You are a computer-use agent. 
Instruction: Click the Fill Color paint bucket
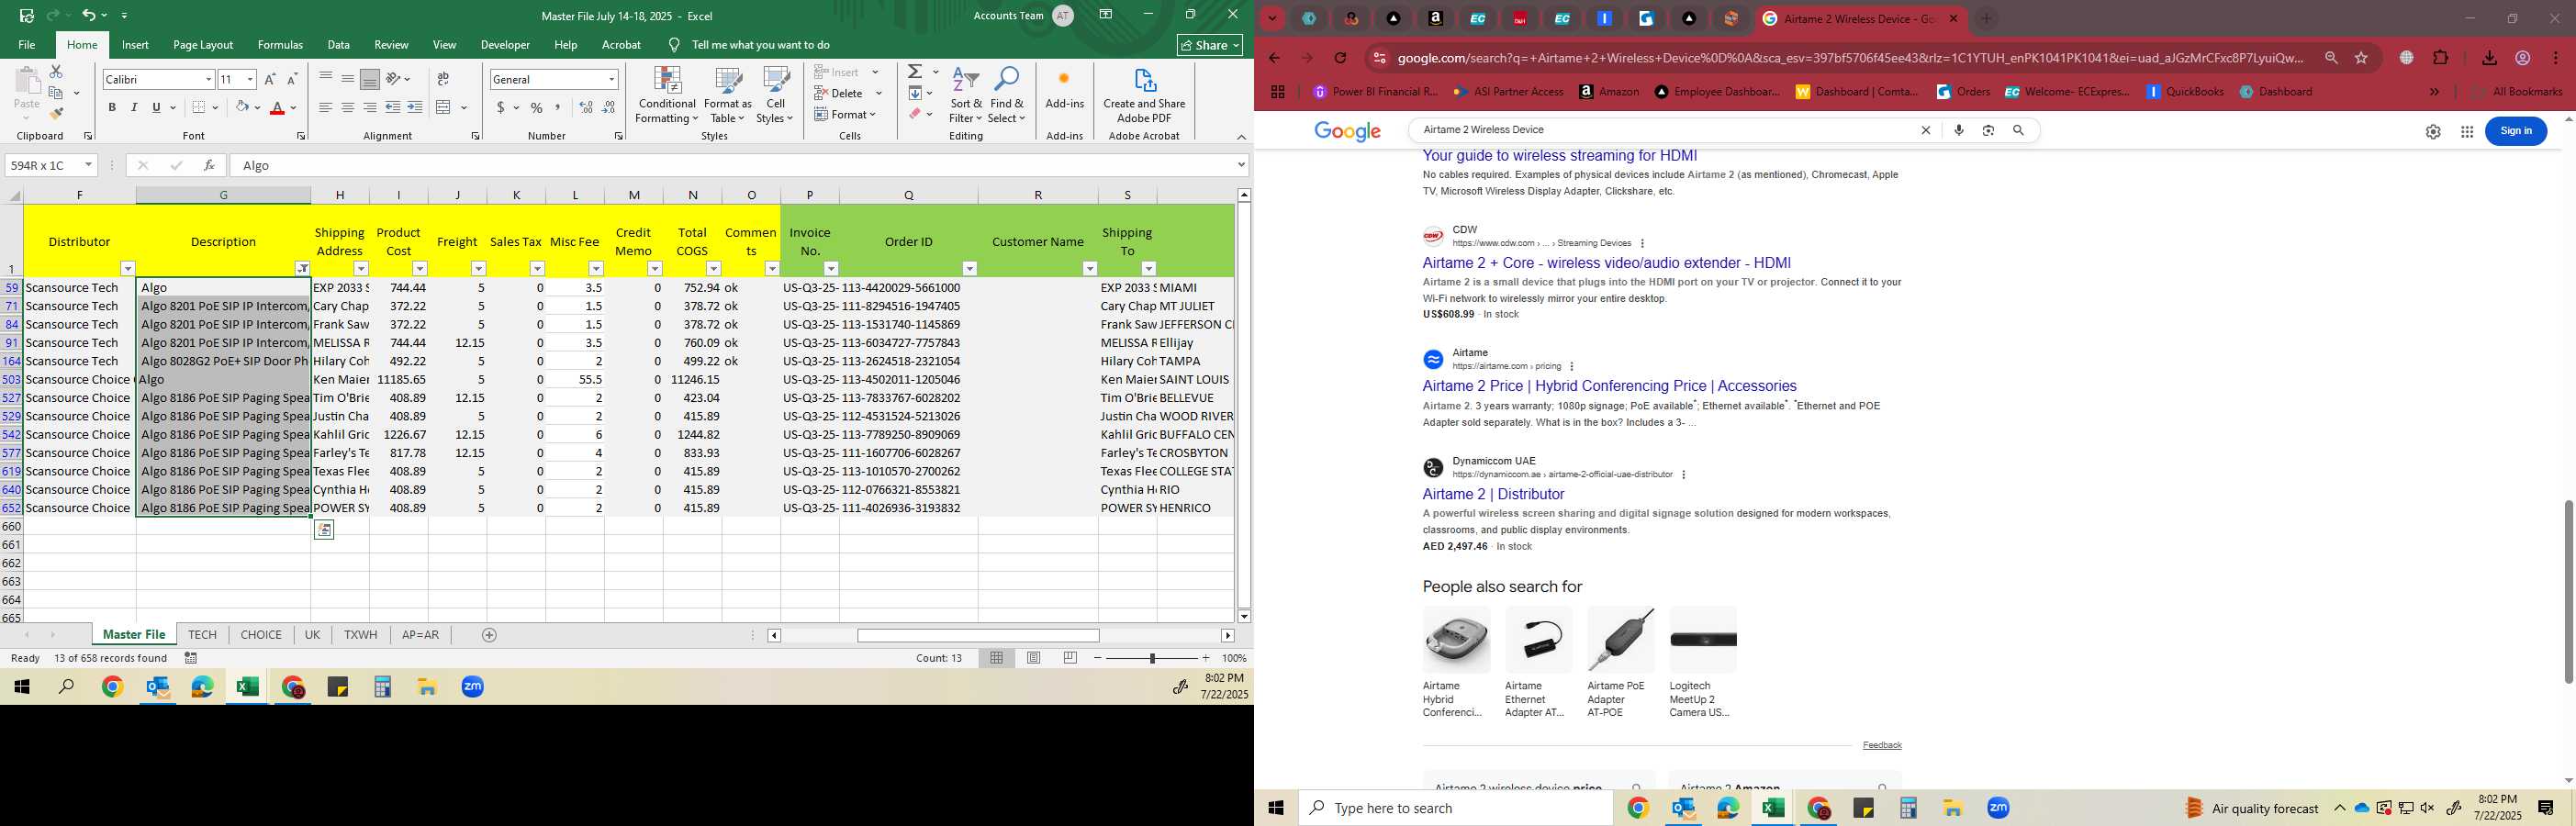[242, 107]
